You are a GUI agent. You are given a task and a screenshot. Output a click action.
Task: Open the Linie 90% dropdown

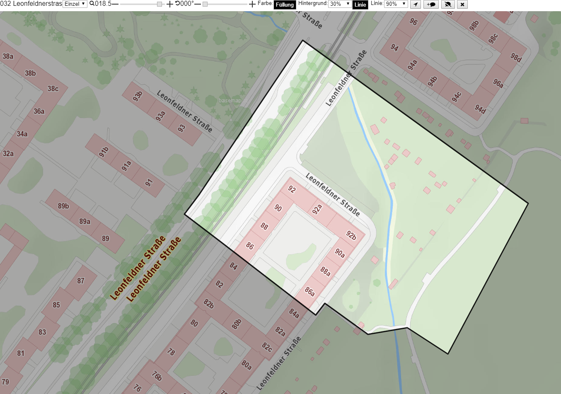click(x=396, y=4)
